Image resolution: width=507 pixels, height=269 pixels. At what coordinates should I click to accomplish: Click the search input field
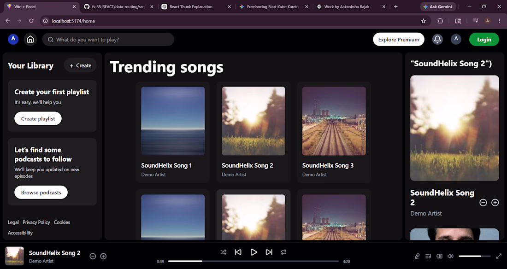108,40
